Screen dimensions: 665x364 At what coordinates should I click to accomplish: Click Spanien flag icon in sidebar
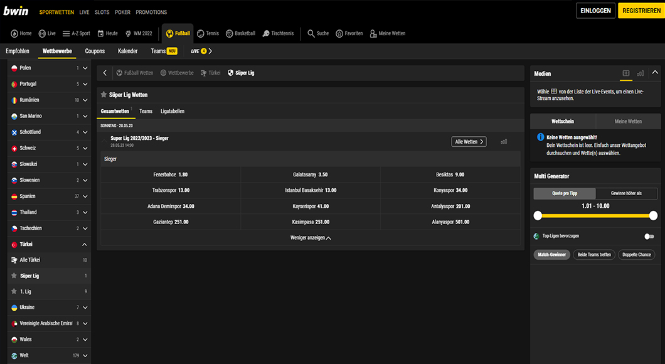tap(14, 196)
